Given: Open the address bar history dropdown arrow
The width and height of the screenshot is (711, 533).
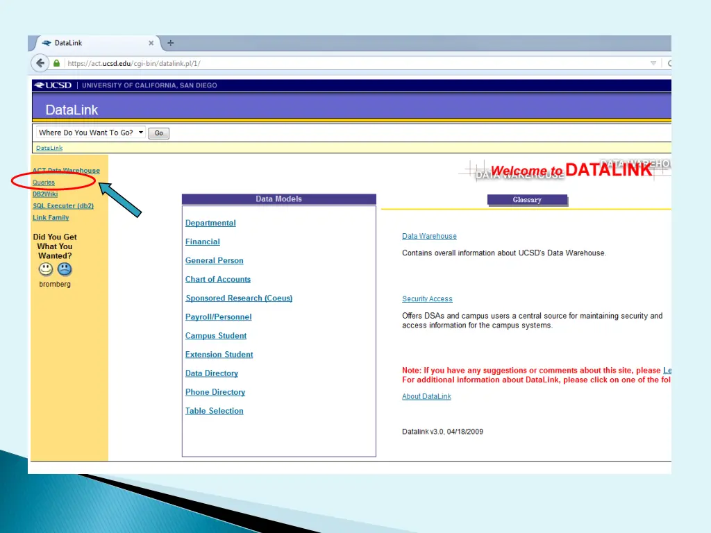Looking at the screenshot, I should (653, 63).
